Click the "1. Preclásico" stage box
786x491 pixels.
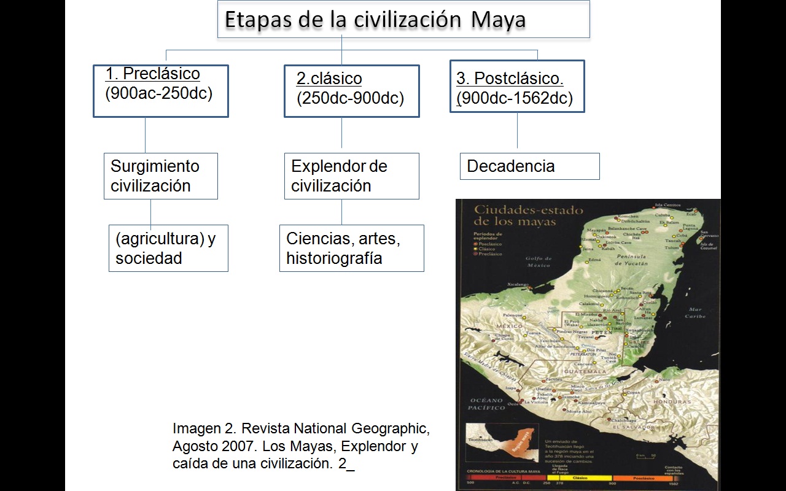coord(161,91)
